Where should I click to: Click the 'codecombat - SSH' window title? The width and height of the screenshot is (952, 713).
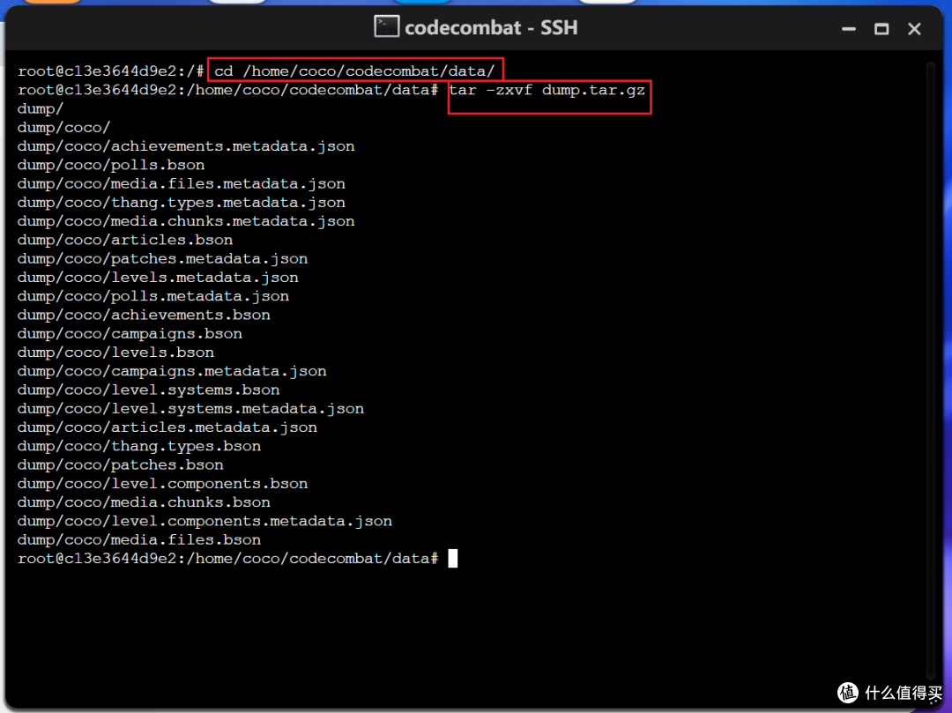491,27
